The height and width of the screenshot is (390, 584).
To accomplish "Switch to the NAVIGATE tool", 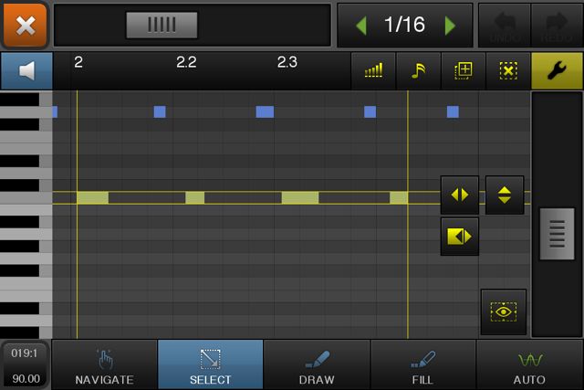I will 105,365.
